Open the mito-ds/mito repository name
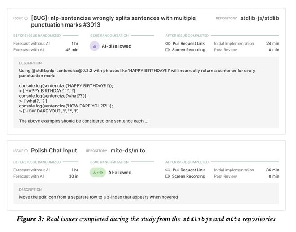This screenshot has width=296, height=232. [127, 151]
